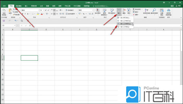Click the red font color swatch
Image resolution: width=183 pixels, height=104 pixels.
tap(42, 14)
